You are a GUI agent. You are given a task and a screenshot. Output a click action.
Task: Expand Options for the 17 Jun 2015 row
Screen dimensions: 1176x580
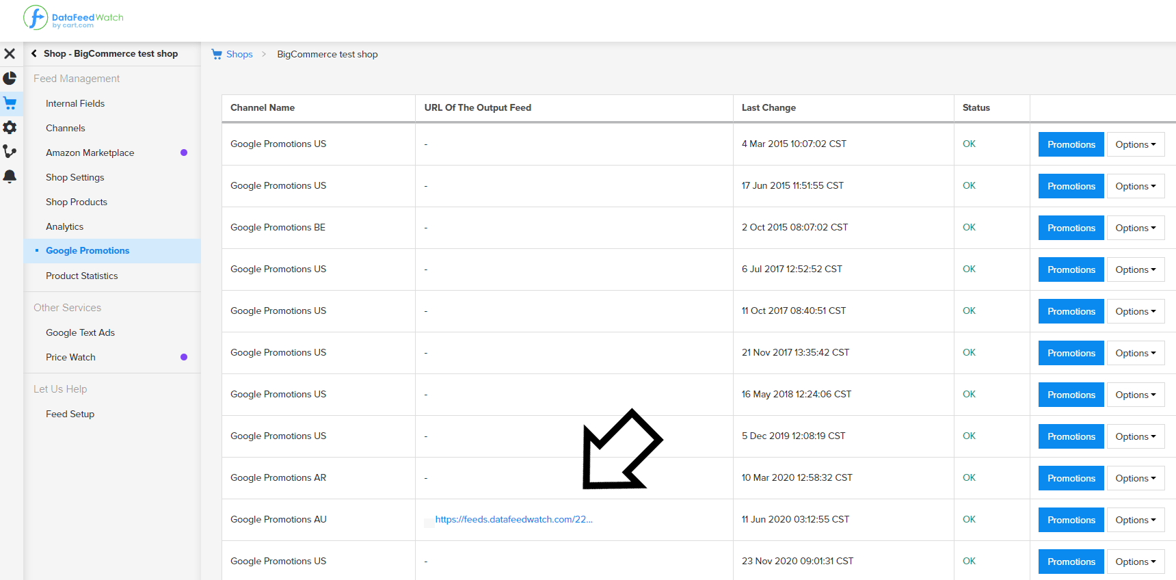click(x=1136, y=186)
